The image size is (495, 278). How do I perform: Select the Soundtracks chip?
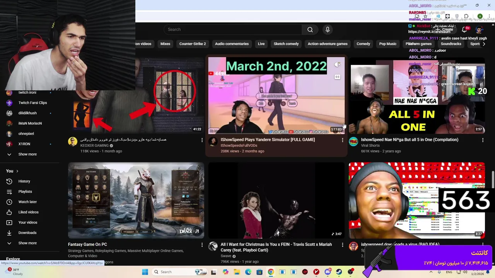451,44
